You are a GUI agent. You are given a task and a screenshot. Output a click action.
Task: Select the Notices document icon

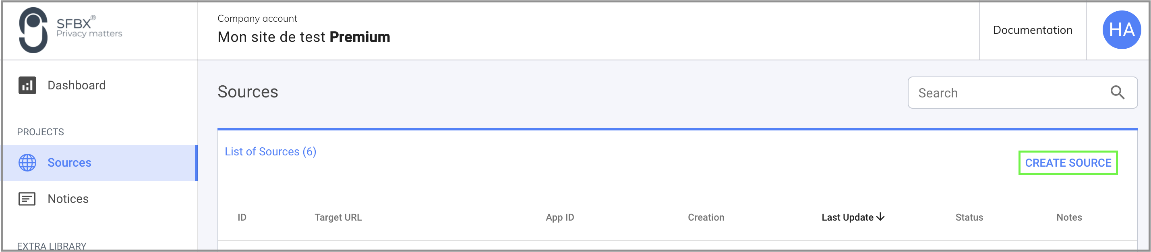click(x=27, y=198)
